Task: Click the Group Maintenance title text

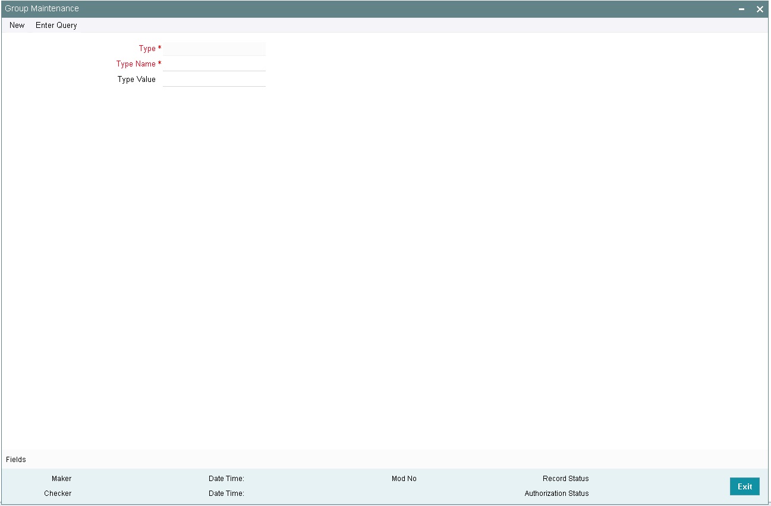Action: point(42,9)
